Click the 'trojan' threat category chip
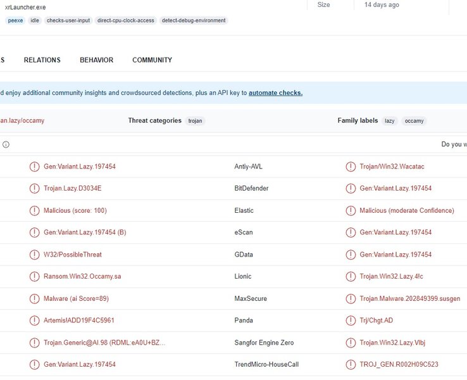The height and width of the screenshot is (380, 467). (195, 121)
